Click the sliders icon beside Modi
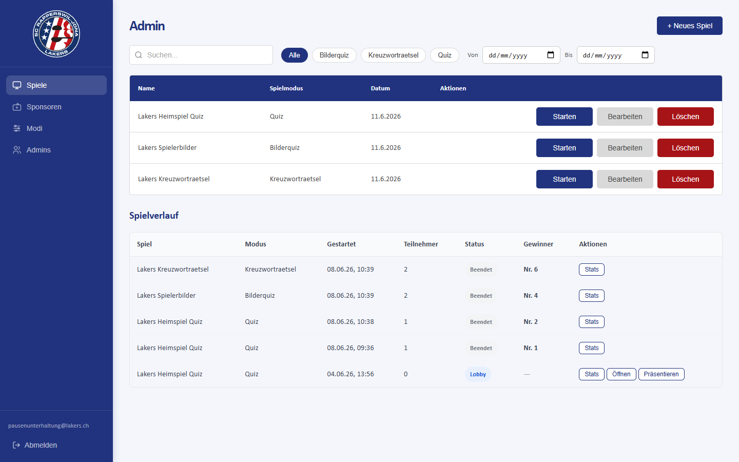This screenshot has width=739, height=462. point(17,128)
